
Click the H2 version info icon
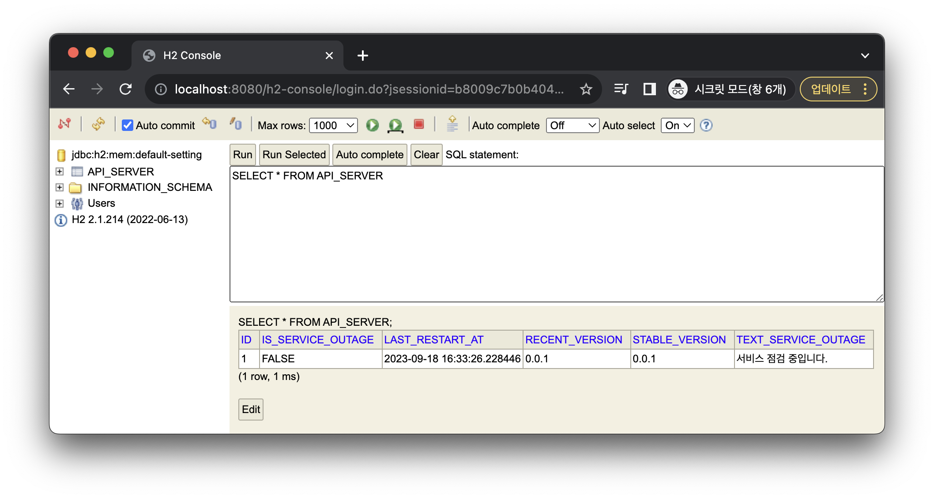(x=61, y=220)
